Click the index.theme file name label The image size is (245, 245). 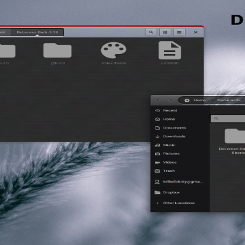(114, 63)
